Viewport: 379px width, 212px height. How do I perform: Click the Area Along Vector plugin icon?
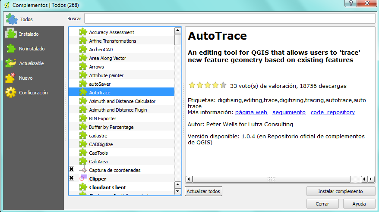83,58
